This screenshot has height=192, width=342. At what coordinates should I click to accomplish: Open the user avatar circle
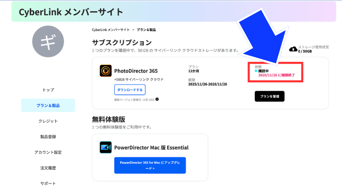pos(48,41)
